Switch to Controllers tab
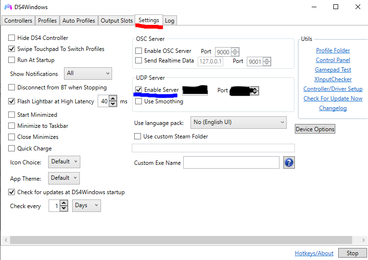The image size is (368, 260). pos(18,21)
